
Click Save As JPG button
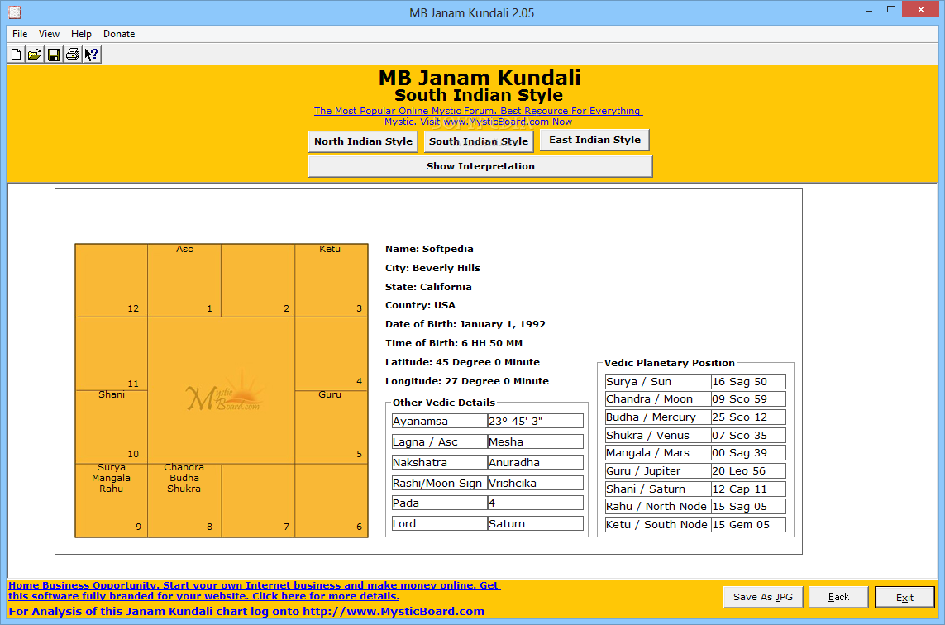coord(762,597)
